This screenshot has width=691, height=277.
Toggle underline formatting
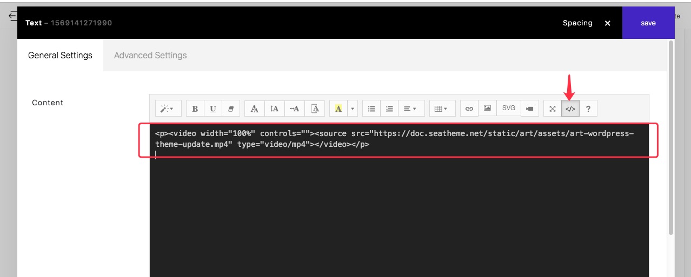(x=213, y=109)
